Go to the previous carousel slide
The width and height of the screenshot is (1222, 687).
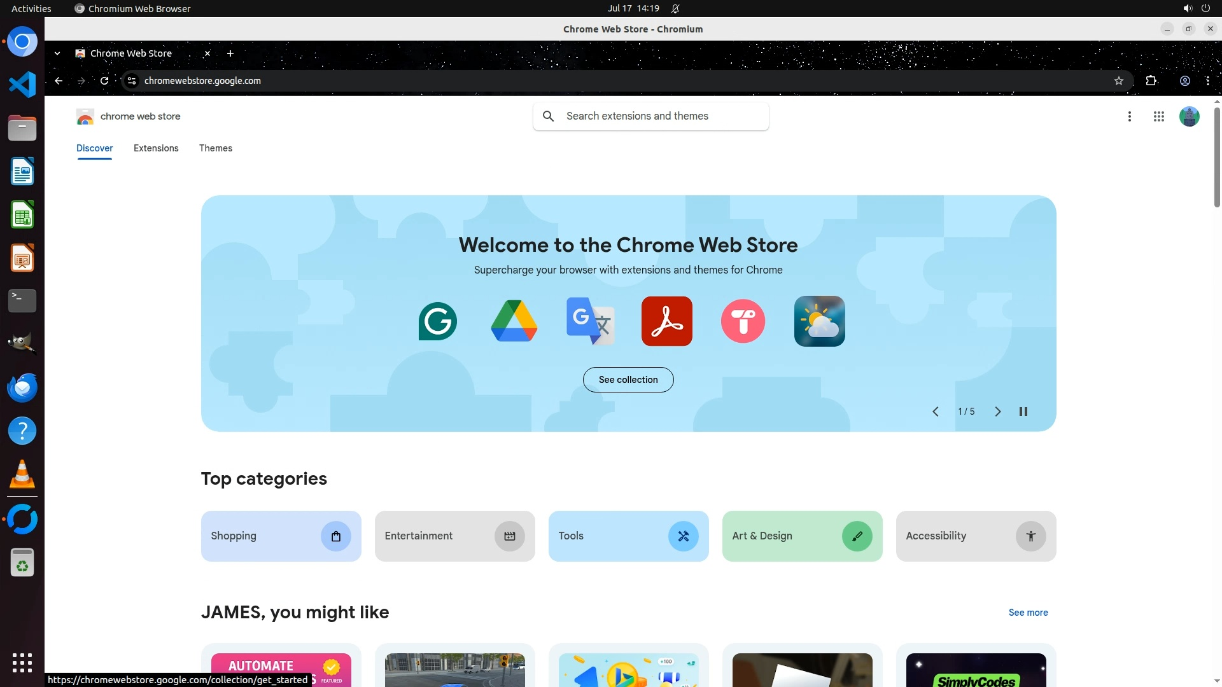(936, 412)
